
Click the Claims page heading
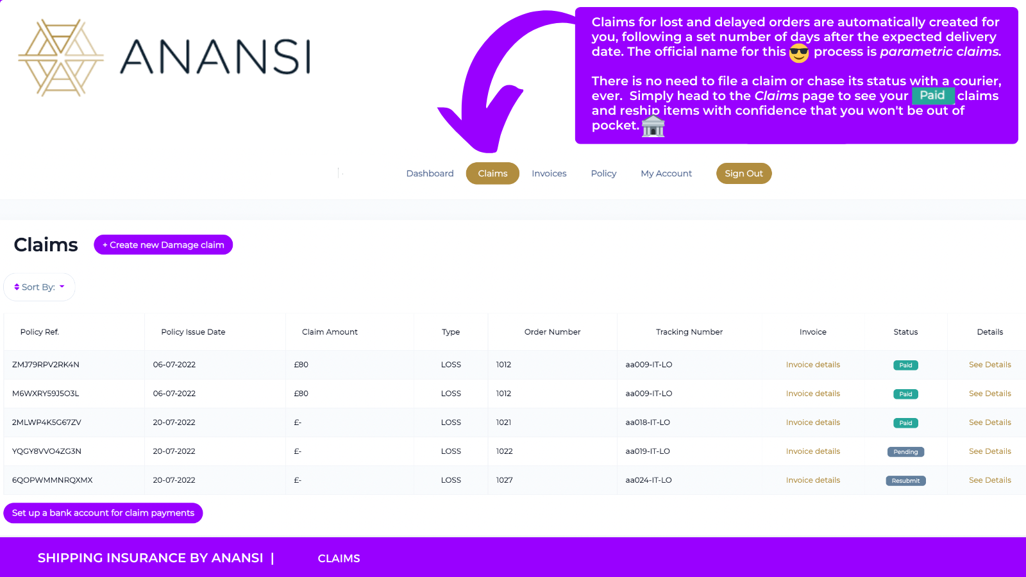[46, 245]
